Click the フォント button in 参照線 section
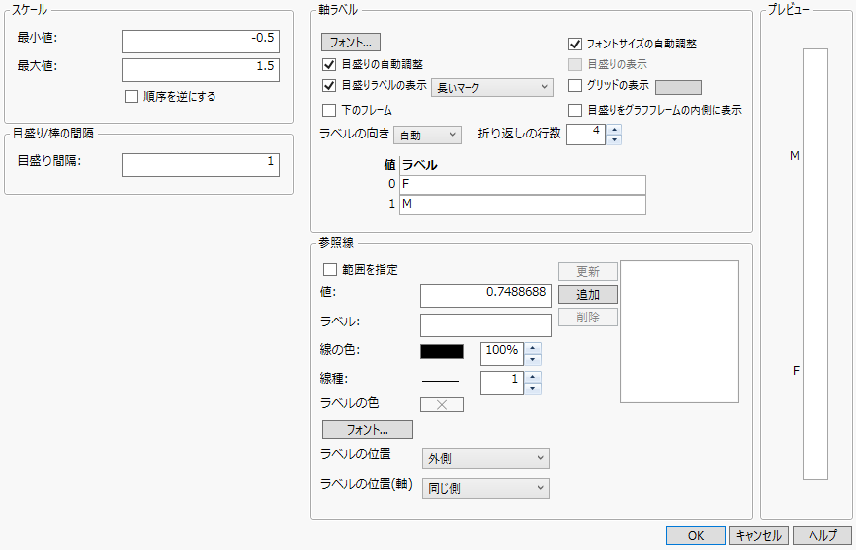The height and width of the screenshot is (550, 856). pos(368,430)
